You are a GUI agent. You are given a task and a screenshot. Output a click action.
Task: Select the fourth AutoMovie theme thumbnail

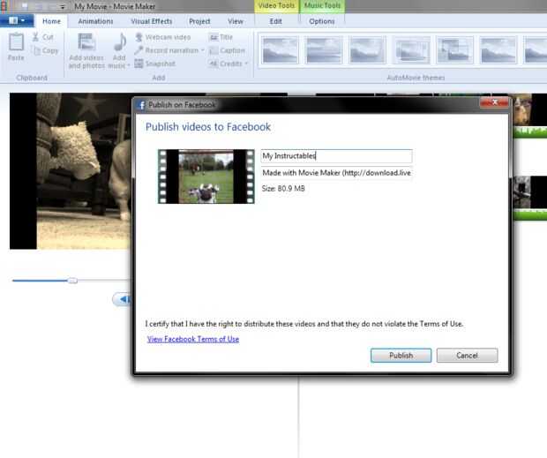coord(411,50)
